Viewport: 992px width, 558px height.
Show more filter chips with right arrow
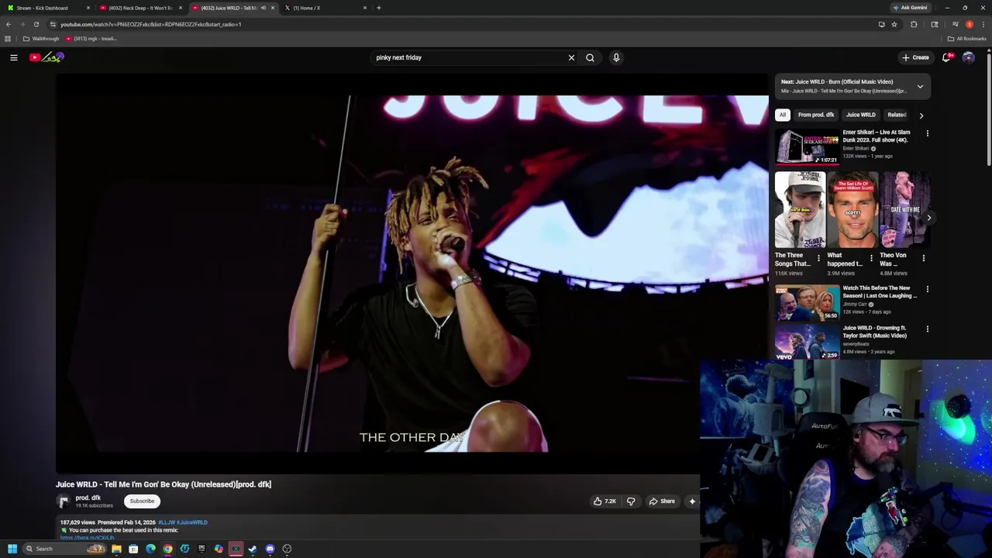(921, 115)
